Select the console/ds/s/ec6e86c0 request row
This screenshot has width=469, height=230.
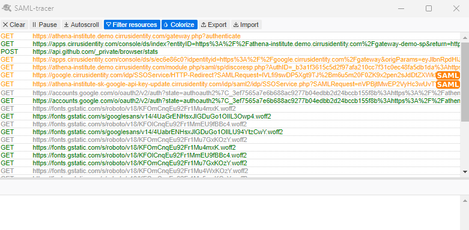coord(231,60)
